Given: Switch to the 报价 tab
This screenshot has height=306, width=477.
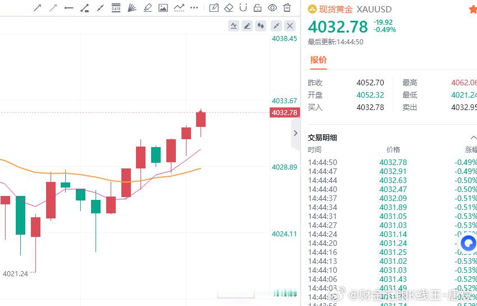Looking at the screenshot, I should (x=318, y=60).
